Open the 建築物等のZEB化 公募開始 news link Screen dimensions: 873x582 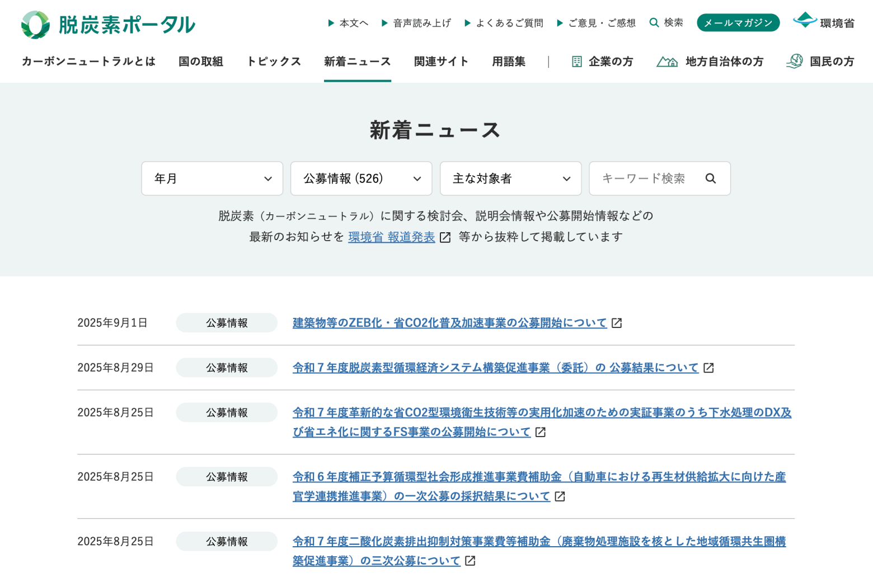tap(449, 323)
